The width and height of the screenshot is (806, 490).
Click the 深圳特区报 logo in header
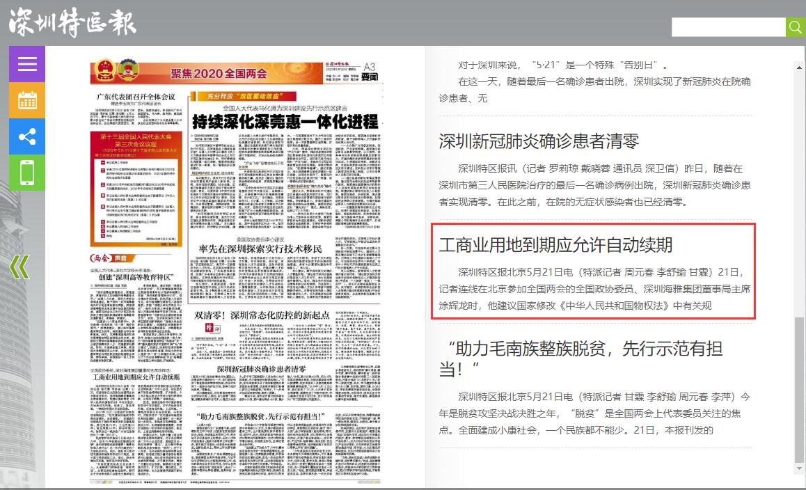[x=72, y=23]
